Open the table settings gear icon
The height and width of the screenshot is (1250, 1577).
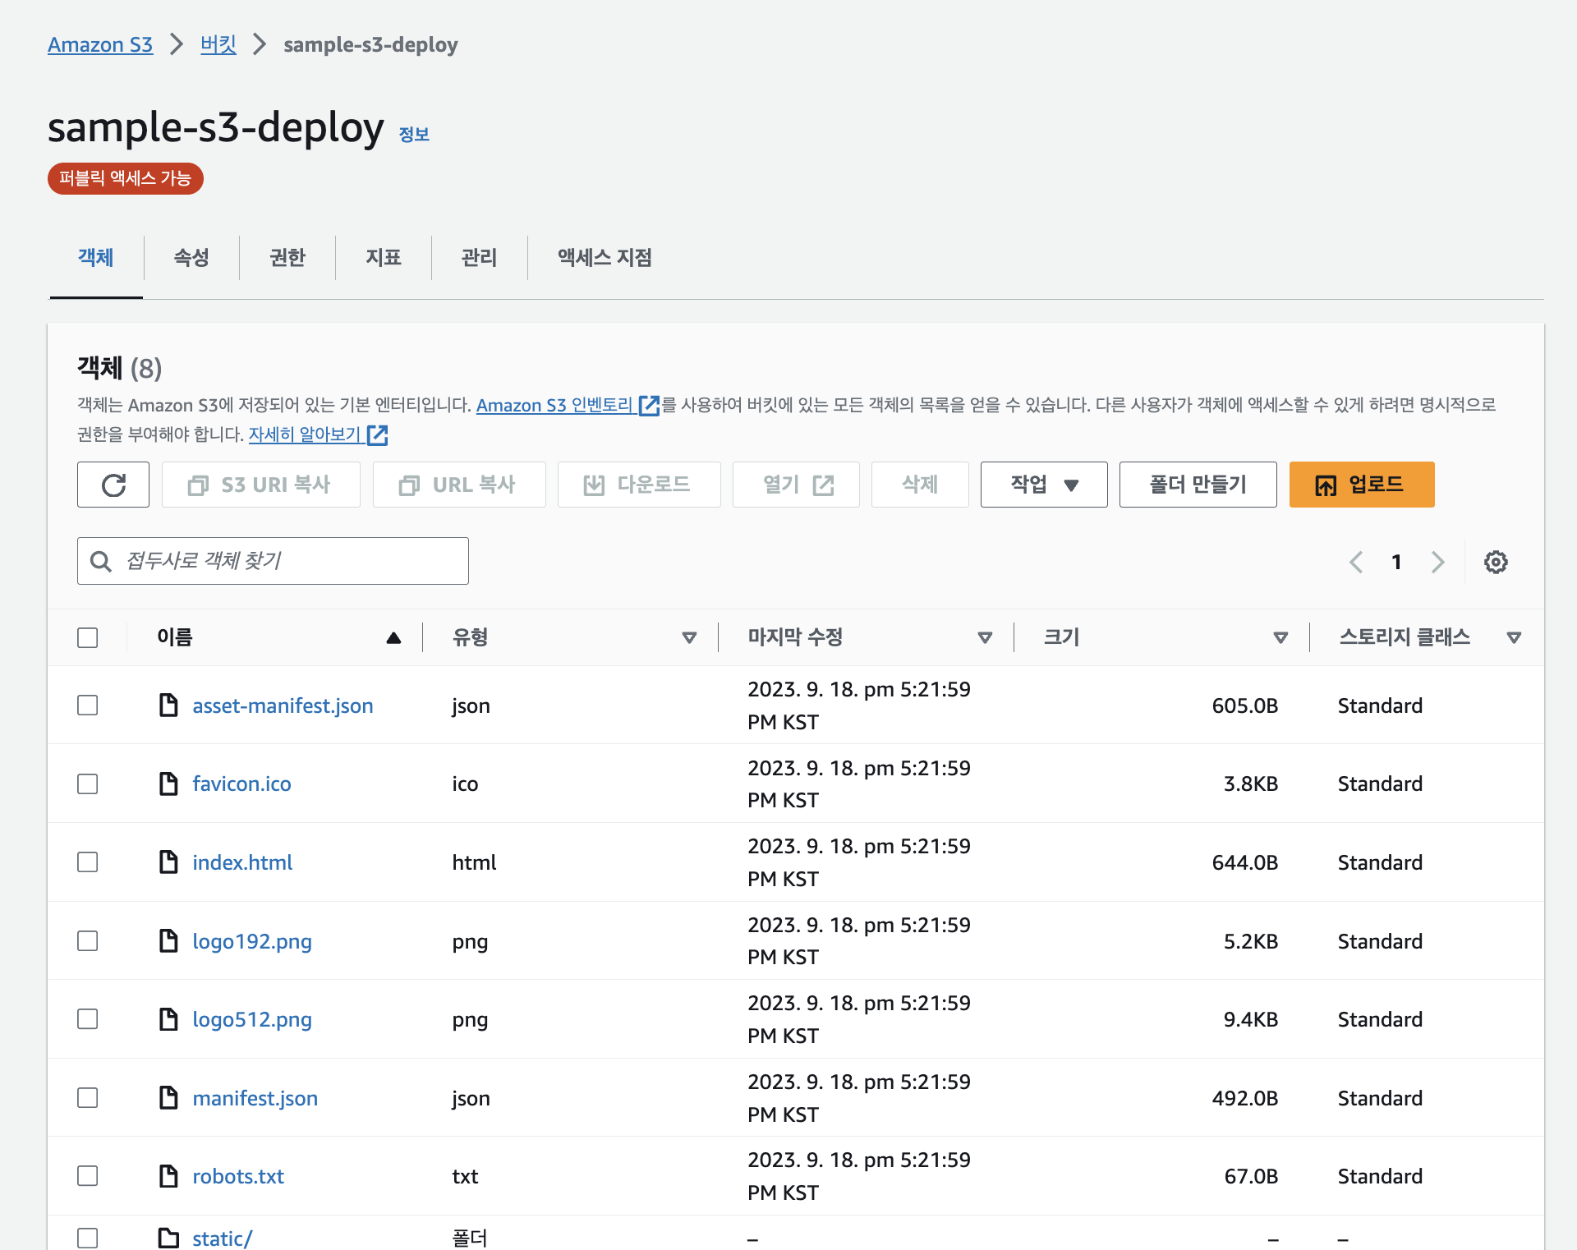coord(1496,562)
